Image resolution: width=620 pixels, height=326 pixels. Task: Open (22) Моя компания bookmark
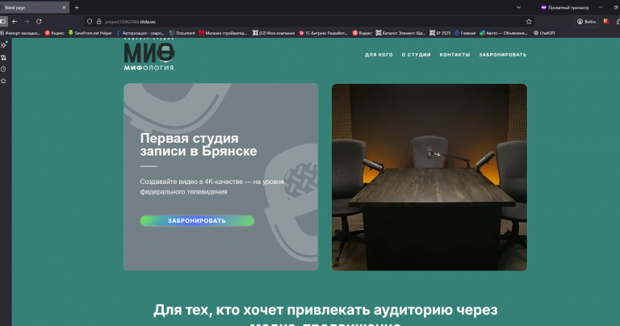pos(274,33)
